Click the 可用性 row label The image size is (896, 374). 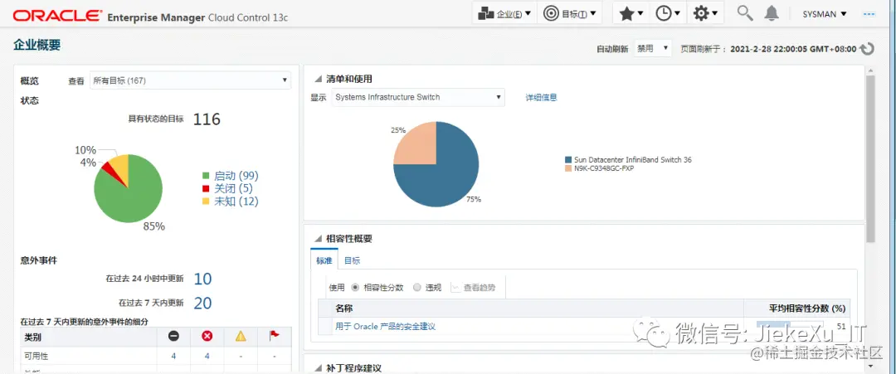[36, 356]
